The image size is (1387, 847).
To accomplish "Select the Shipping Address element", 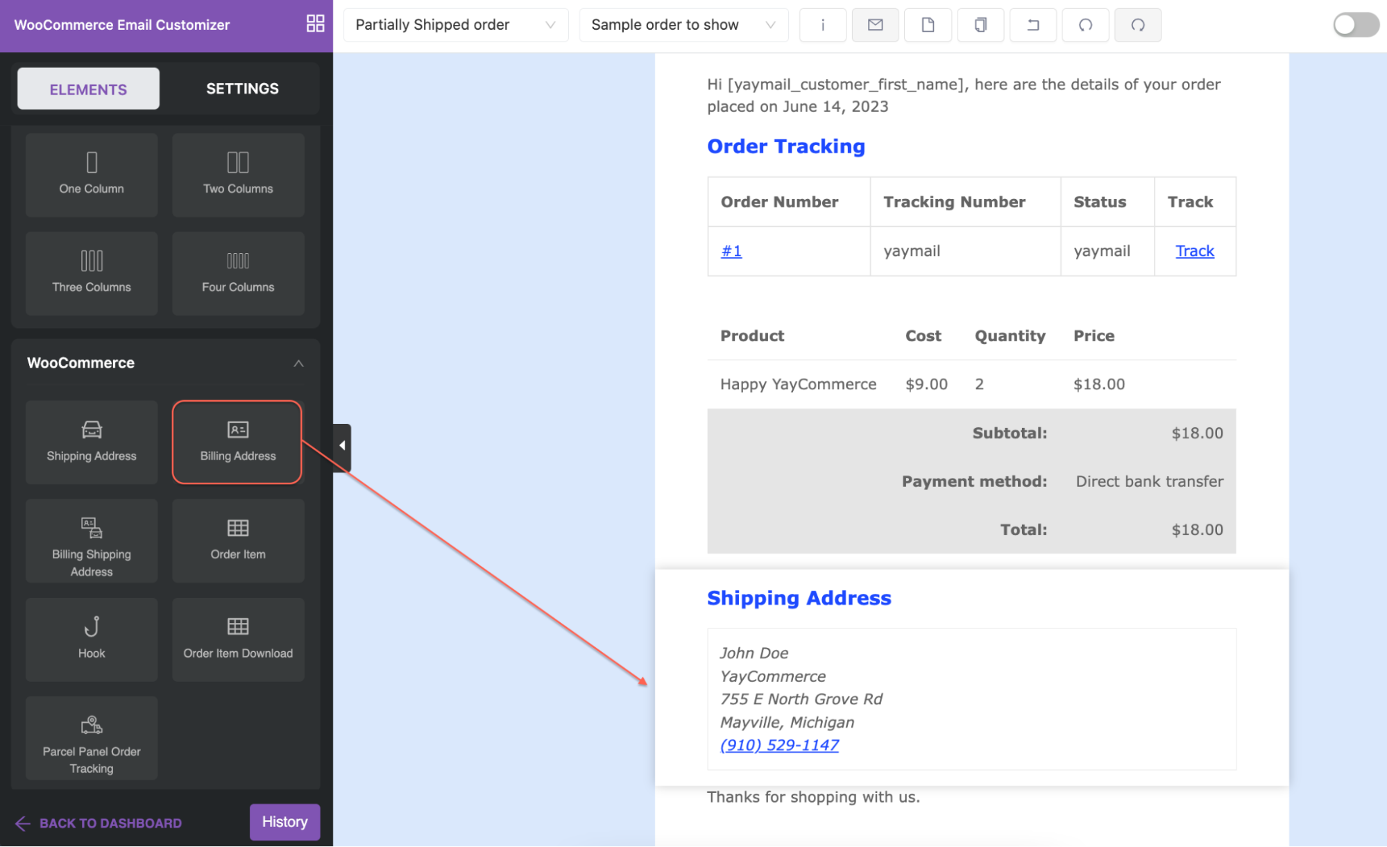I will tap(92, 442).
